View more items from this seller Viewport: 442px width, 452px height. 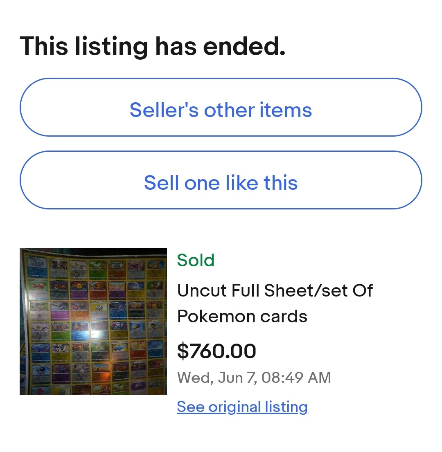coord(221,107)
